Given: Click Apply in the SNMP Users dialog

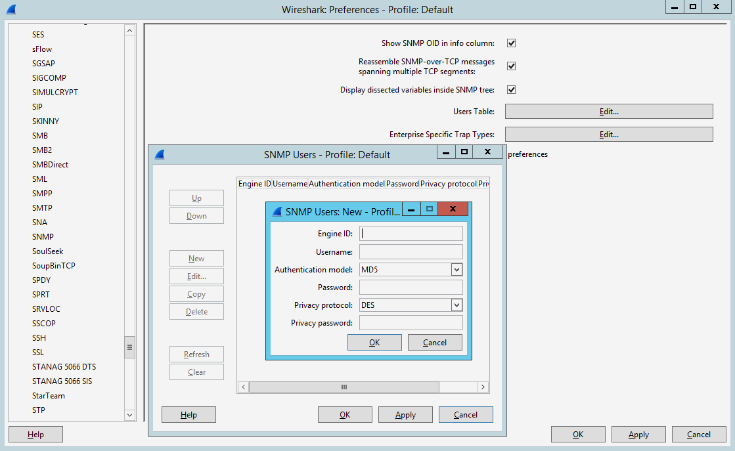Looking at the screenshot, I should [405, 414].
